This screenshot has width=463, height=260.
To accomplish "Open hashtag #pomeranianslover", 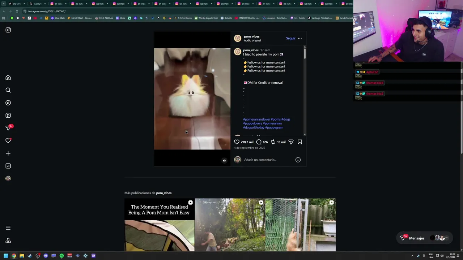I will click(x=256, y=119).
